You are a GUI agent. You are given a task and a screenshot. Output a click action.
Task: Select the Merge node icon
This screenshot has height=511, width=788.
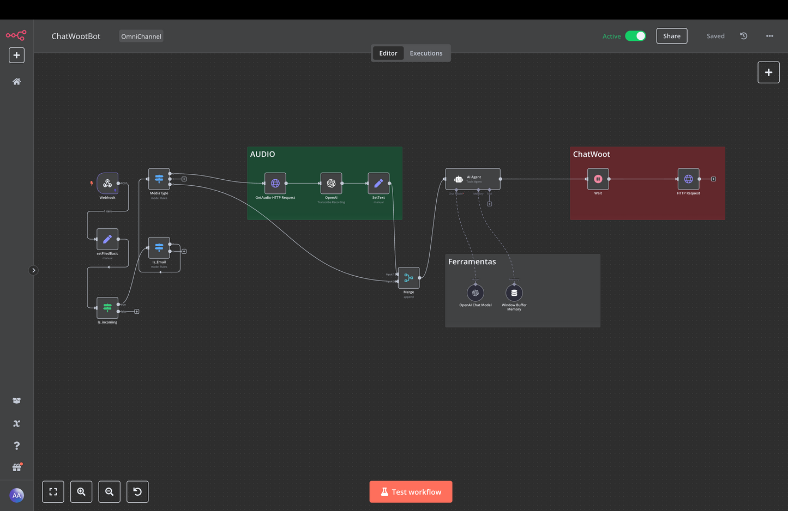tap(408, 278)
